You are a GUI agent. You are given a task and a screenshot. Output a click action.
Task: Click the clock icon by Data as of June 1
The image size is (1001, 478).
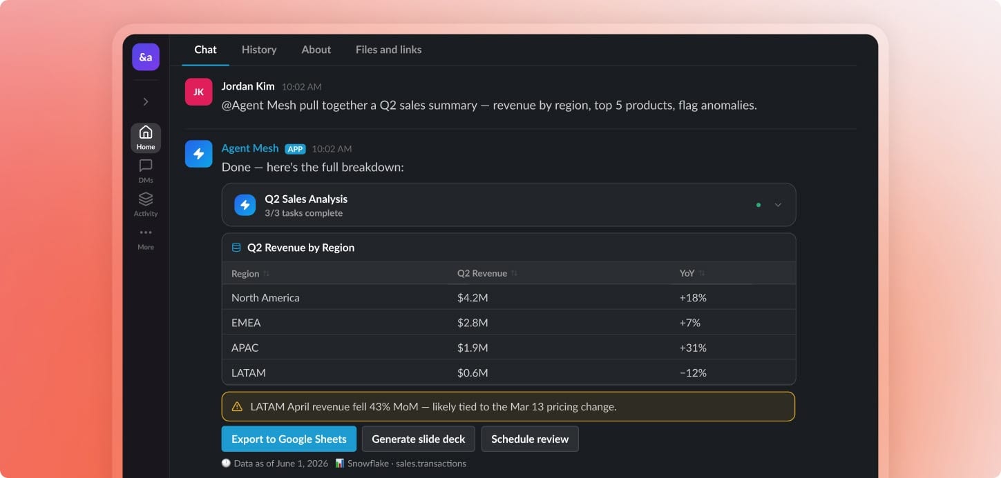point(226,464)
